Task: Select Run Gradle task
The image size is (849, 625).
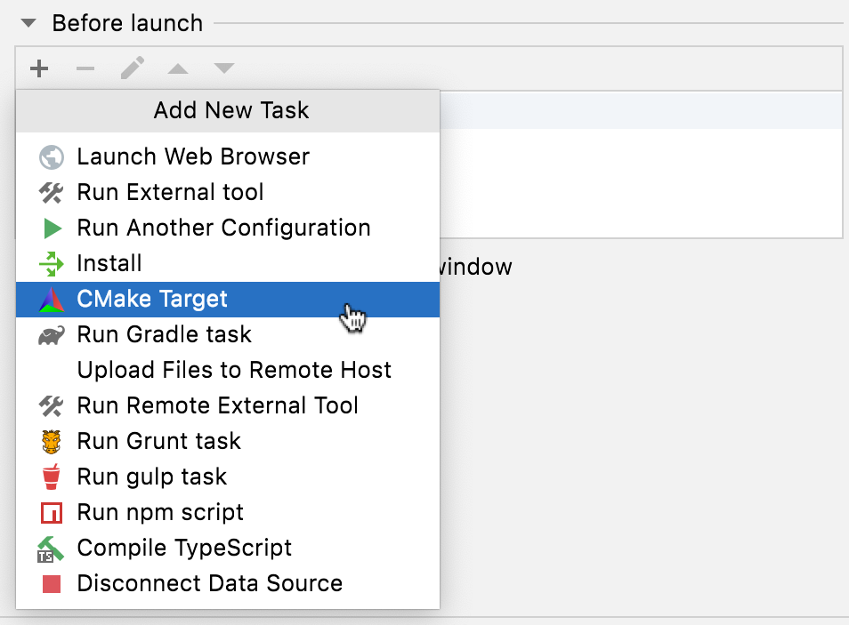Action: (x=164, y=334)
